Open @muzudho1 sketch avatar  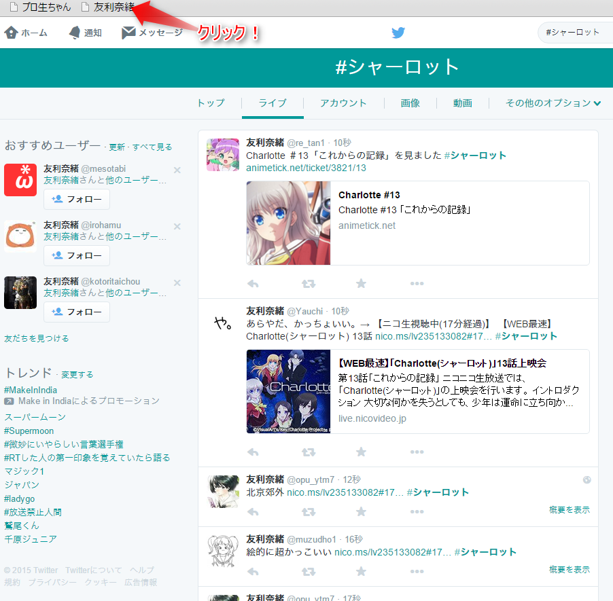(223, 551)
